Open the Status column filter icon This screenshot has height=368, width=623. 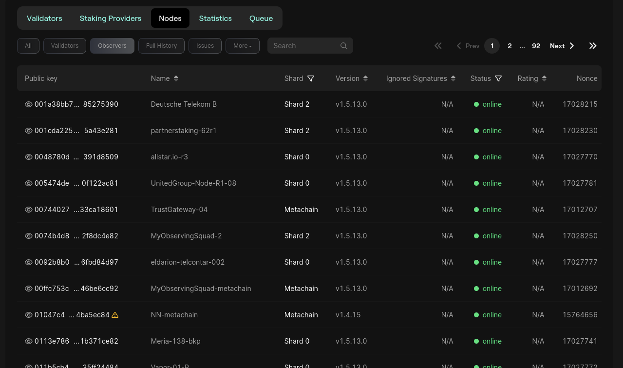pos(498,78)
